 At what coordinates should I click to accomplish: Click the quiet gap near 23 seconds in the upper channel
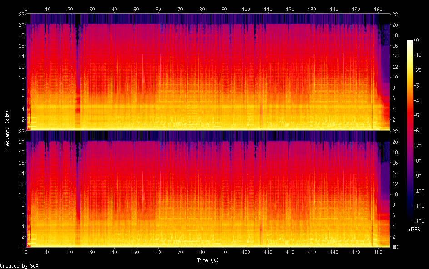[x=78, y=68]
